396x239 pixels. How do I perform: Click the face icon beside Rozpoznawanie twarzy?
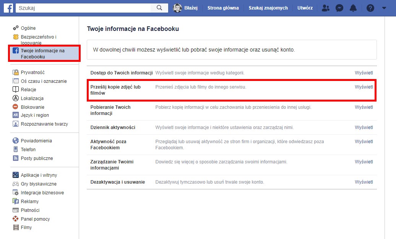[x=16, y=124]
